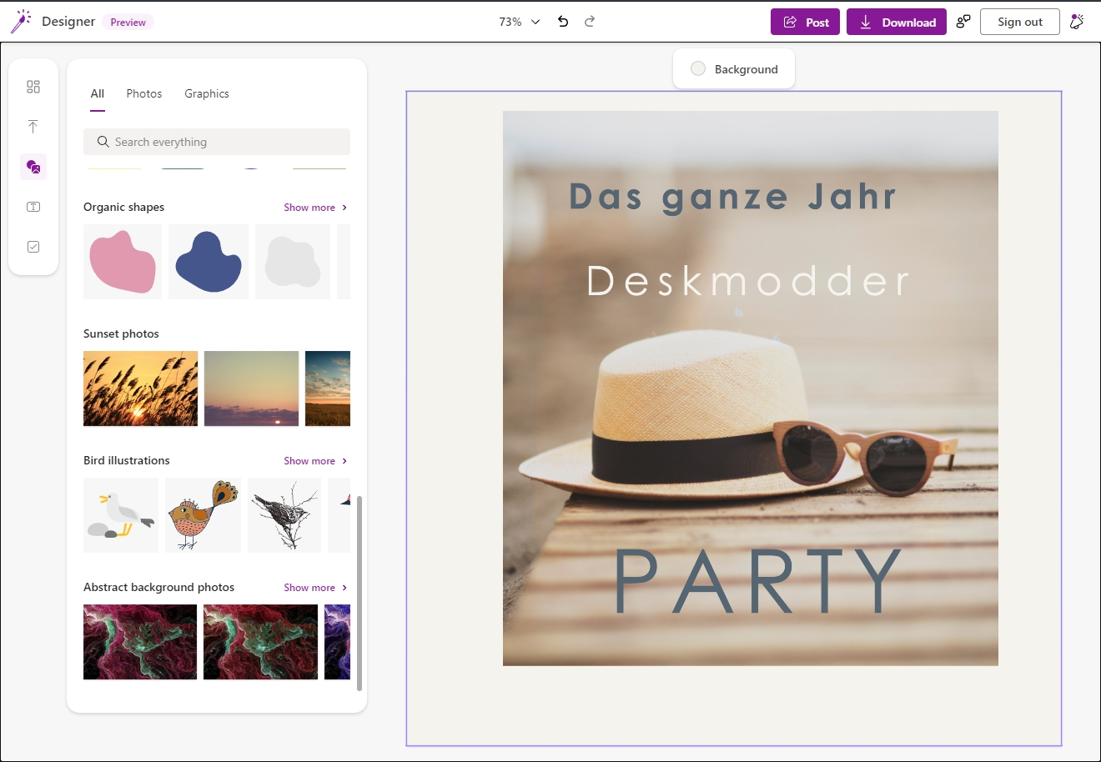Undo the last action
Screen dimensions: 1101x762
[563, 22]
